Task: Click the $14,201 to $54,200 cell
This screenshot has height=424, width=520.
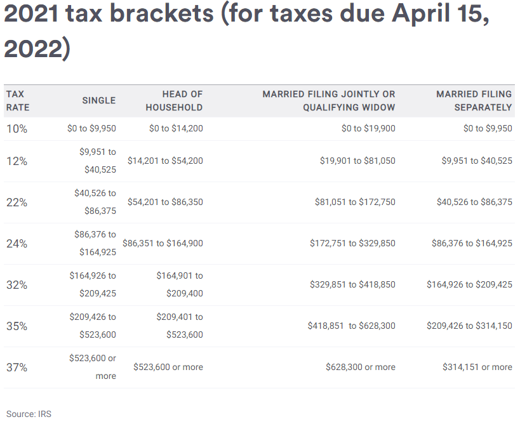Action: pos(165,161)
